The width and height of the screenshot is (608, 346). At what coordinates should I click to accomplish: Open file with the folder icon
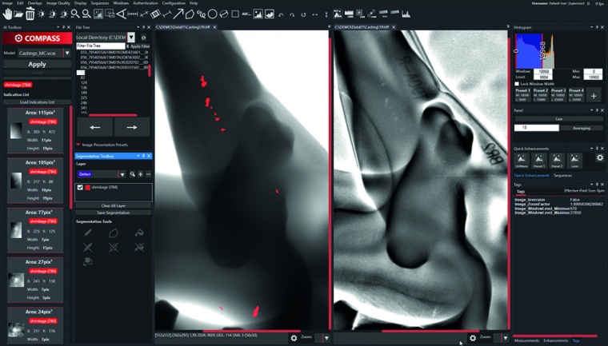click(18, 14)
